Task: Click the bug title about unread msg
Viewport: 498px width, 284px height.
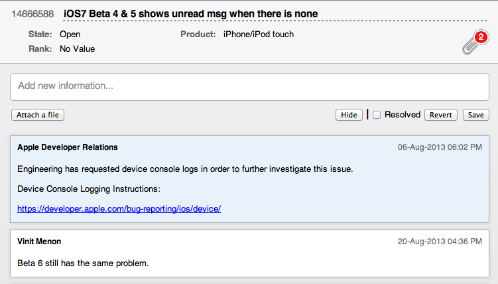Action: (x=190, y=13)
